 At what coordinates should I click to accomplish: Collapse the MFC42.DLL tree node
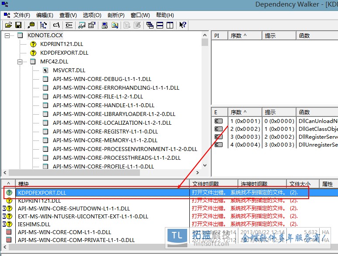(20, 62)
